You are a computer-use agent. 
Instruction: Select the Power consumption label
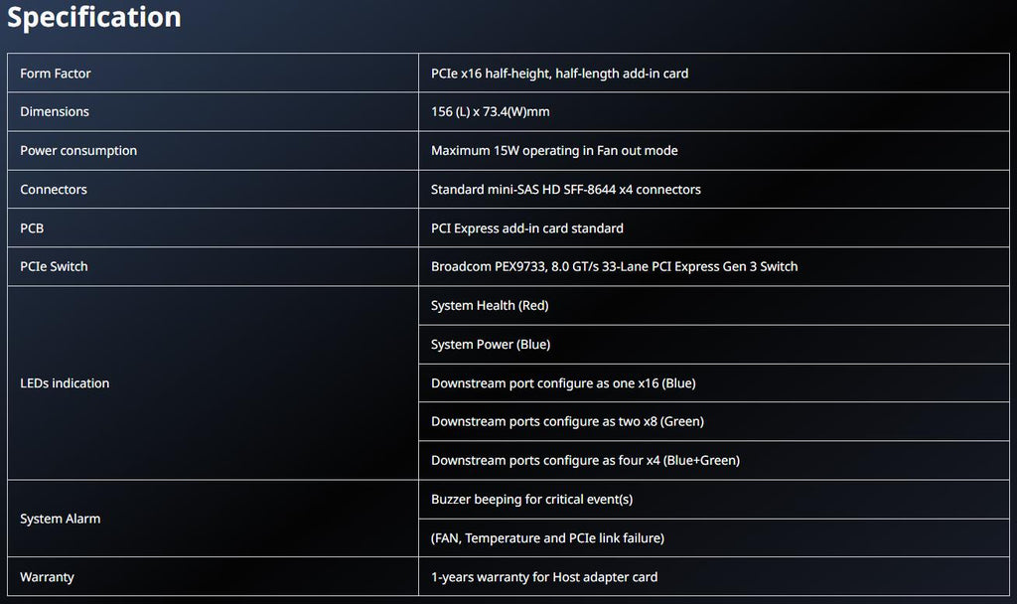tap(78, 151)
